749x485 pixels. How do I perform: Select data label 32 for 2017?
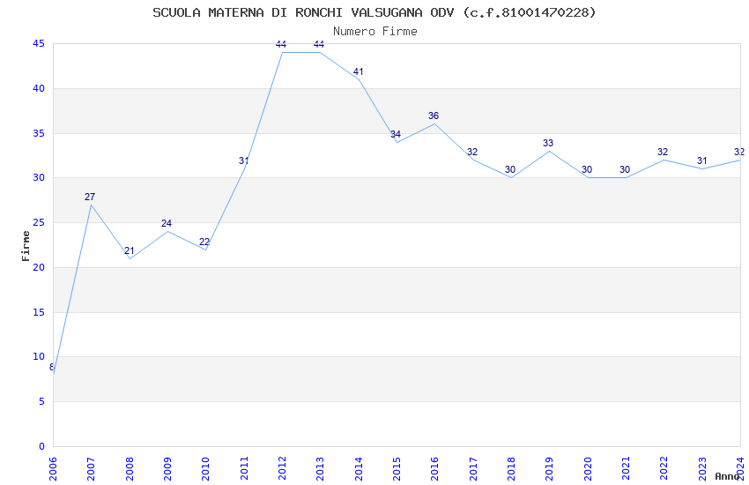click(472, 152)
